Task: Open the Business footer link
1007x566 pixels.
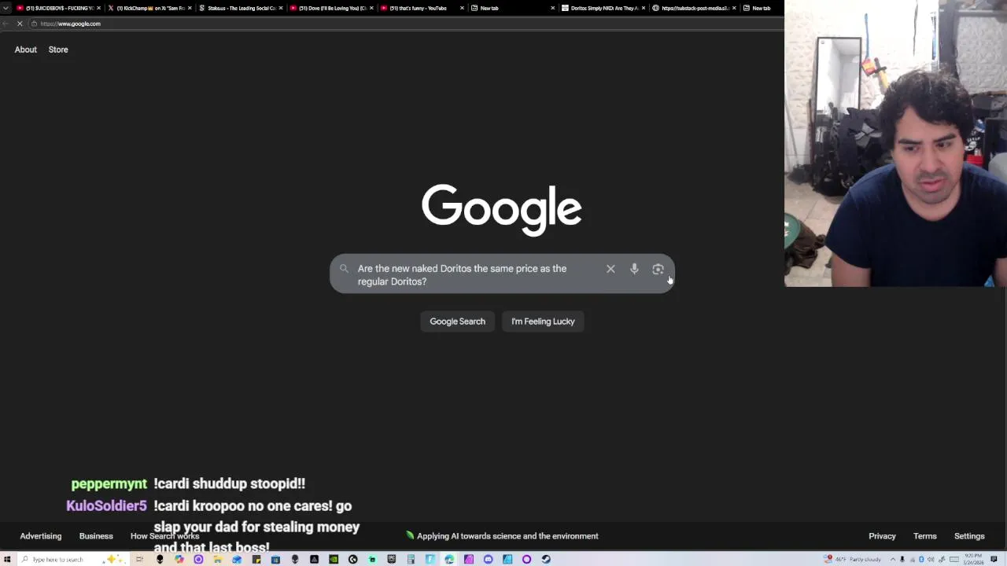Action: [x=96, y=536]
